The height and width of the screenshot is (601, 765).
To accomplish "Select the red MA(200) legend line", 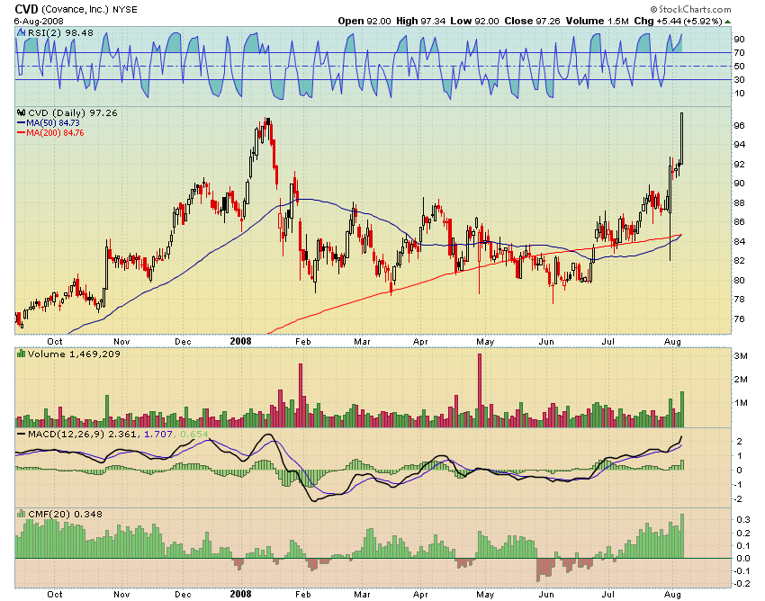I will coord(21,132).
